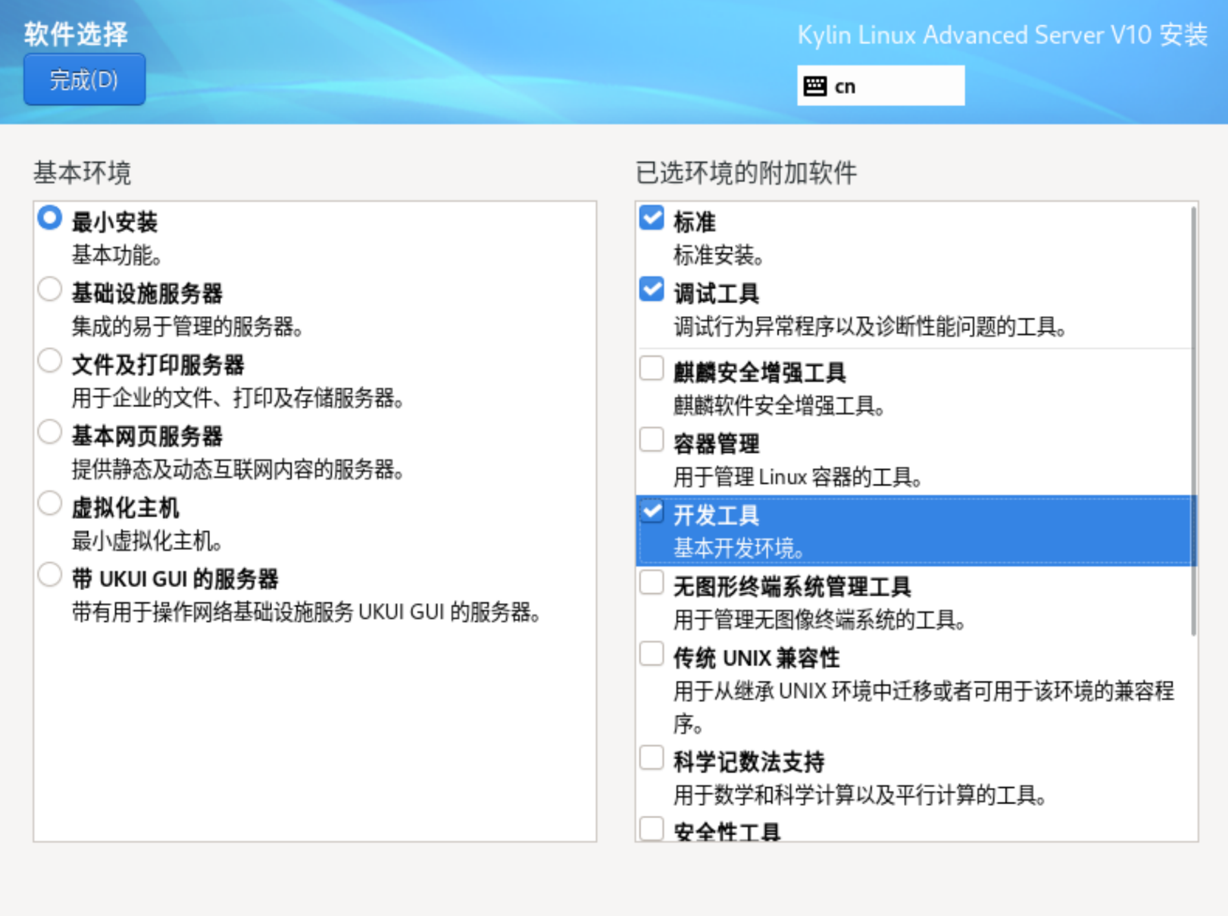Click the 用于数学和科学计算 description text

[x=860, y=795]
